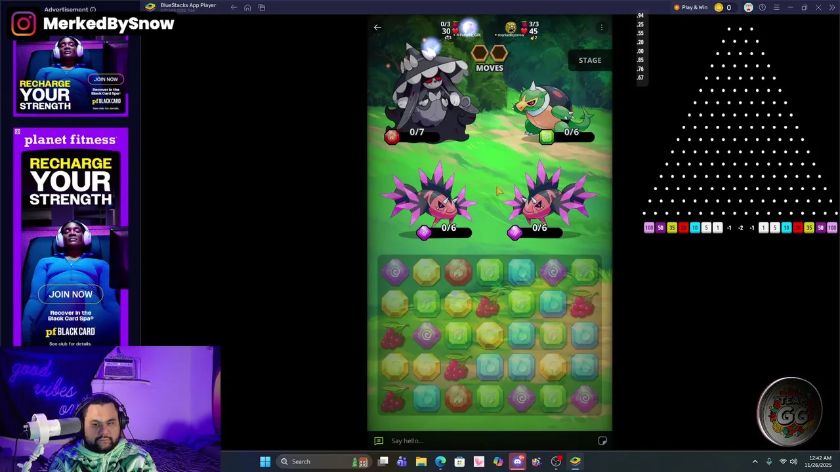Tap the purple gem in the bottom-right board corner
This screenshot has width=840, height=472.
(584, 398)
